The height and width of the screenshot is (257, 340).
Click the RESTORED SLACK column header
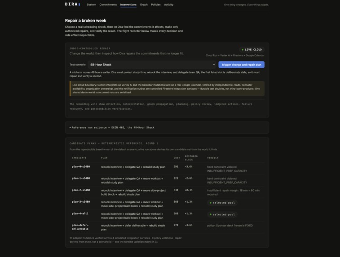point(191,158)
